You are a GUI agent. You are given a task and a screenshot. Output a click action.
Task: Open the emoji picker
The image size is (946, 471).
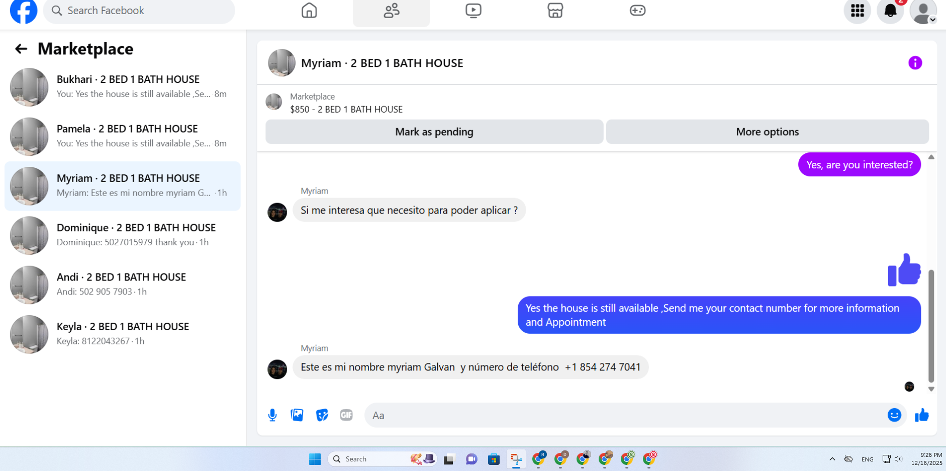pyautogui.click(x=894, y=415)
